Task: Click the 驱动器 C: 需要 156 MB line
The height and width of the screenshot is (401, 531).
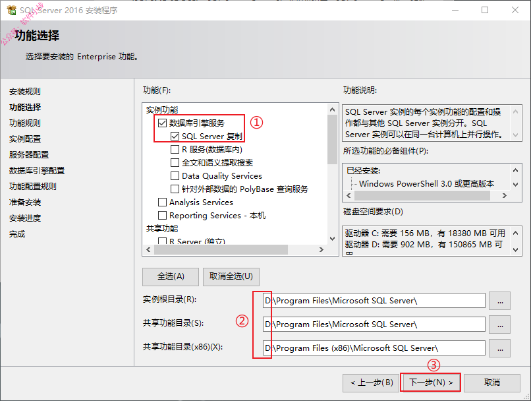Action: 425,233
